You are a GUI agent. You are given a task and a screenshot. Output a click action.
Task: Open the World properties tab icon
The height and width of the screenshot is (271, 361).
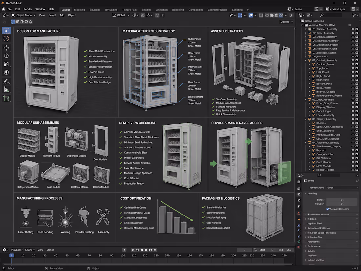[299, 213]
